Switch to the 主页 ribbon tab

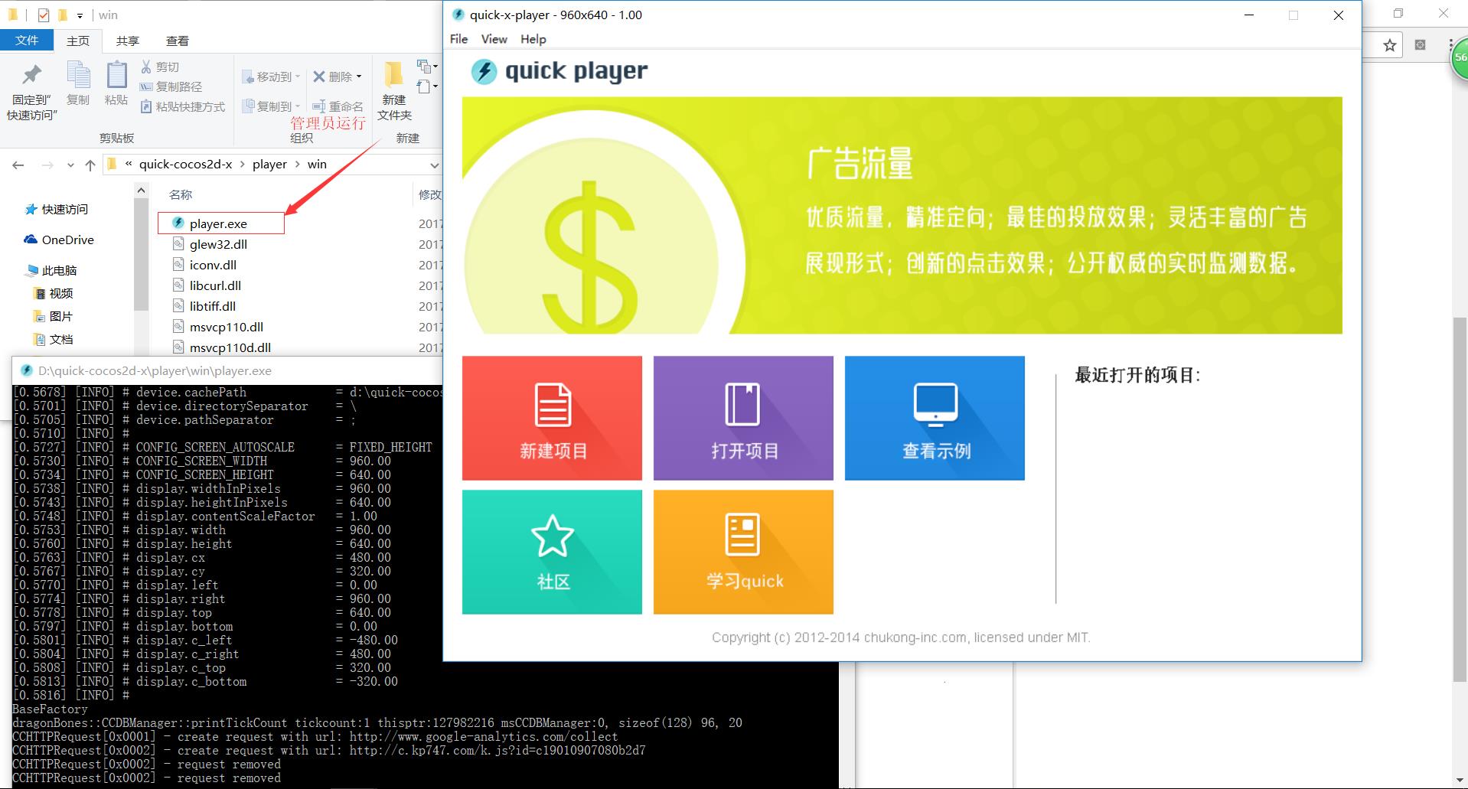(77, 41)
